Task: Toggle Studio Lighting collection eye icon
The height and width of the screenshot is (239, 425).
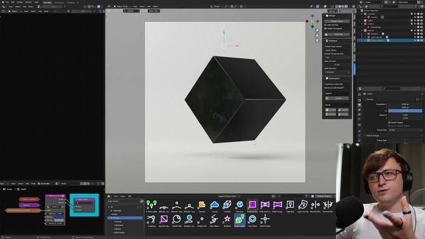Action: (418, 40)
